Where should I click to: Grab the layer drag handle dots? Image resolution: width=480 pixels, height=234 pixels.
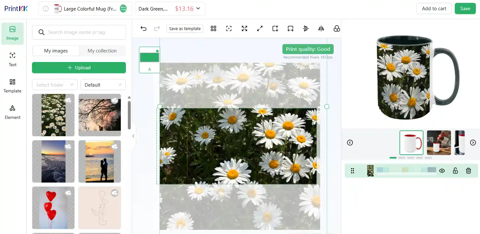(352, 171)
